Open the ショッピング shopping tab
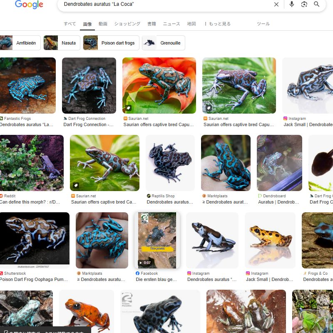This screenshot has height=333, width=333. pos(127,24)
